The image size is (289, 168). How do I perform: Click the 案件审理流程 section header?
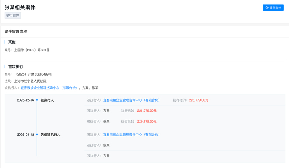tap(16, 31)
